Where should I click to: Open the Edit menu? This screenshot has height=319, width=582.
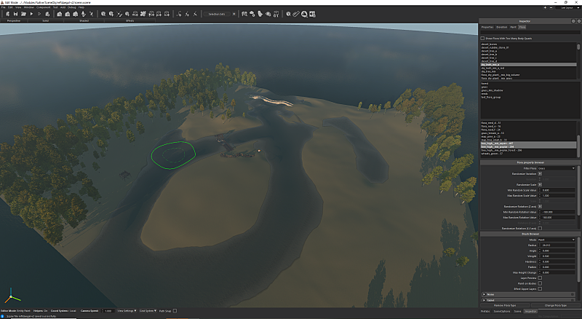[x=10, y=7]
